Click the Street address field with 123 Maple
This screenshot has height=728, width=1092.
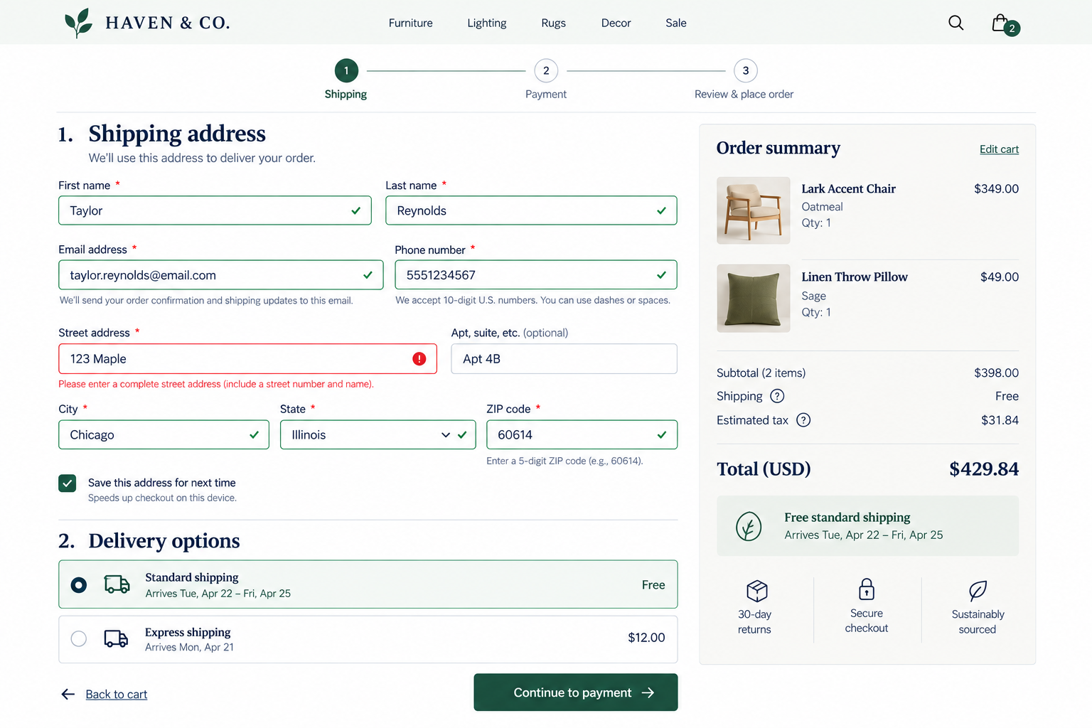247,359
